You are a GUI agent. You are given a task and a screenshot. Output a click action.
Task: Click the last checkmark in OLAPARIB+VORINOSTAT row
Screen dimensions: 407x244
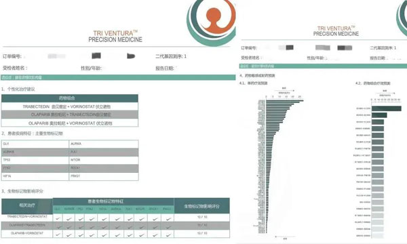(168, 235)
